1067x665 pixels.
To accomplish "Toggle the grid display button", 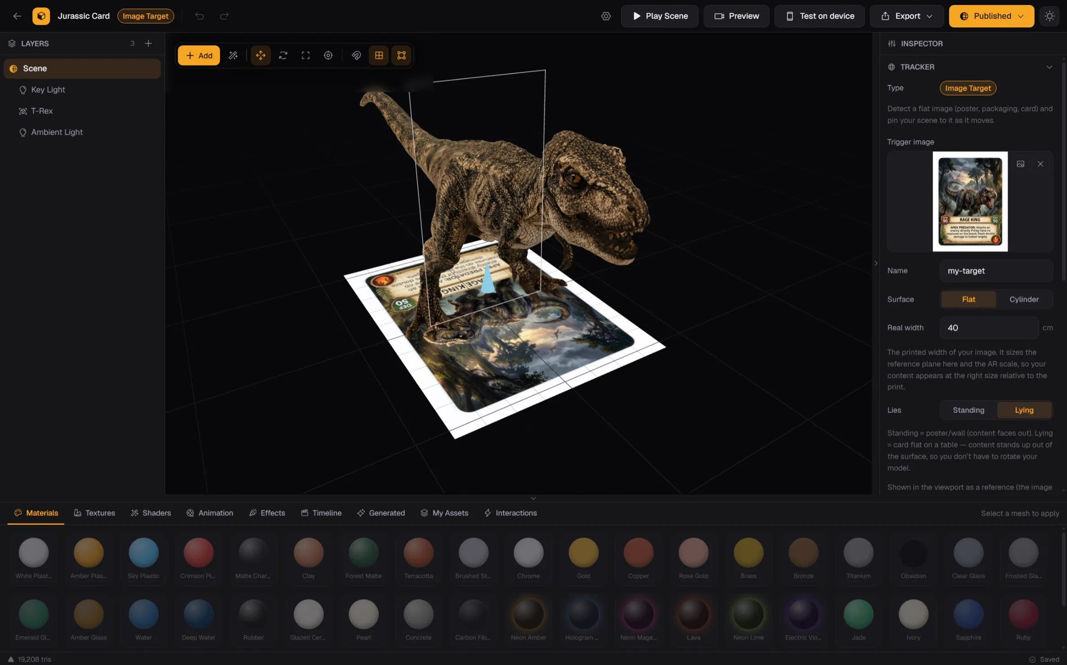I will point(379,55).
